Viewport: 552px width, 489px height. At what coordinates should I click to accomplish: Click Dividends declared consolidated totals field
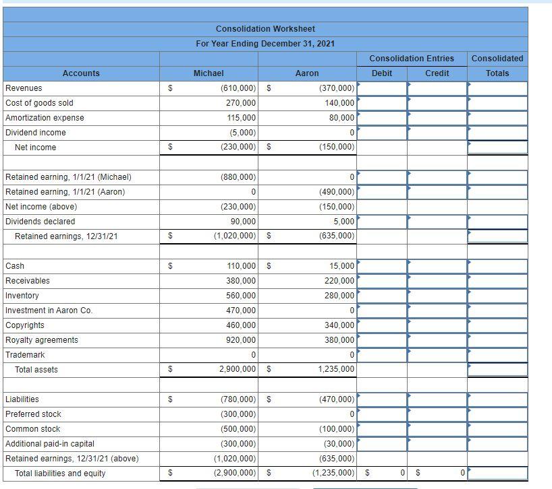(x=497, y=222)
